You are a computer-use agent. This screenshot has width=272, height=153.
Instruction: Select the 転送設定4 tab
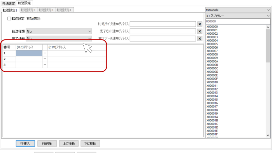64,10
